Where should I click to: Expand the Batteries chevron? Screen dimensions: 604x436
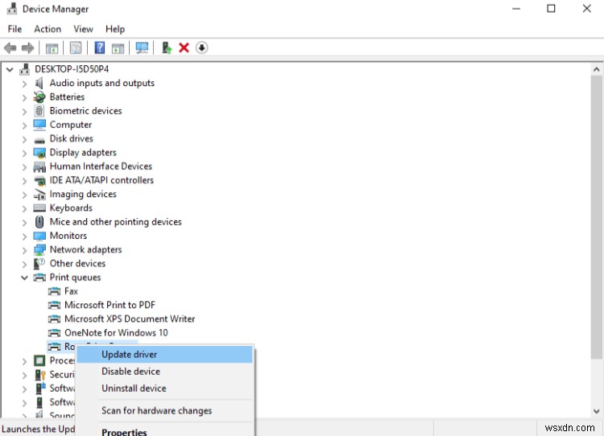pos(24,97)
